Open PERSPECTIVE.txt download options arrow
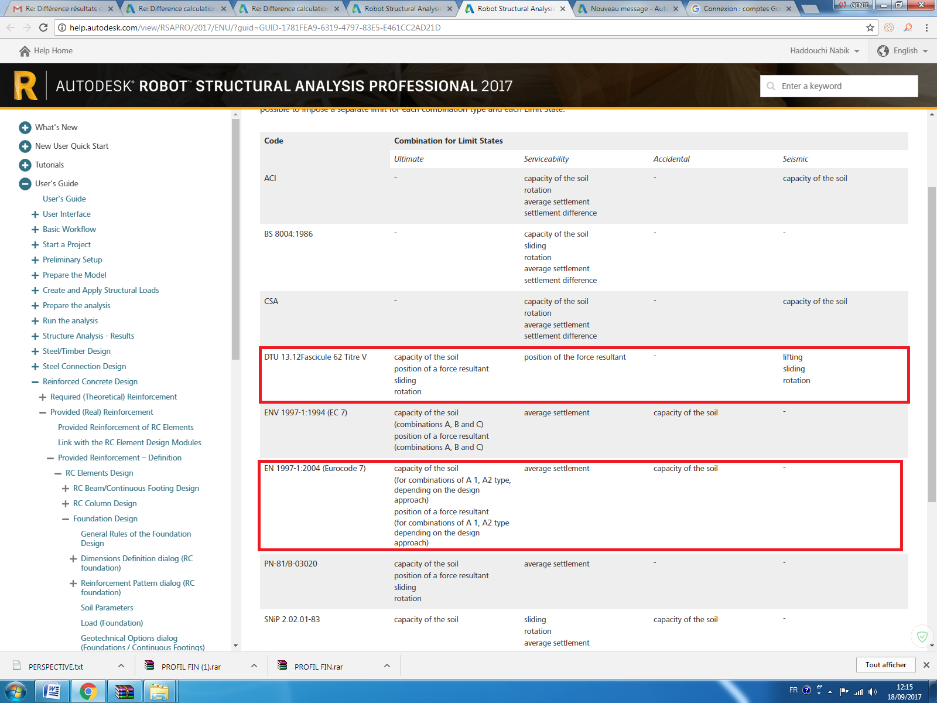 121,666
